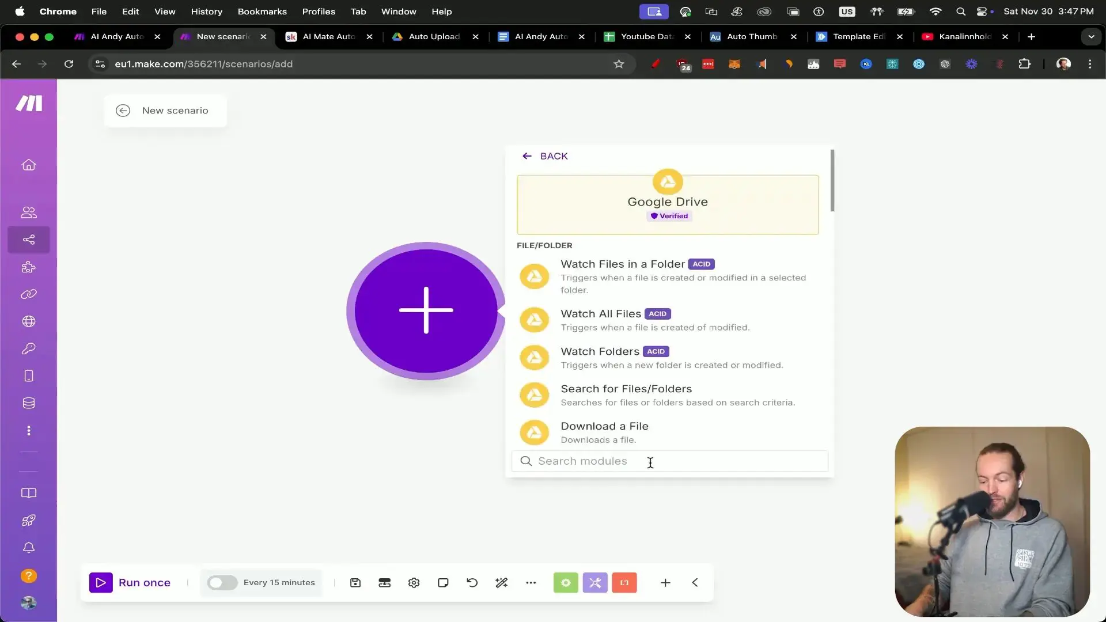Open the three-dots more menu in toolbar
The image size is (1106, 622).
531,583
